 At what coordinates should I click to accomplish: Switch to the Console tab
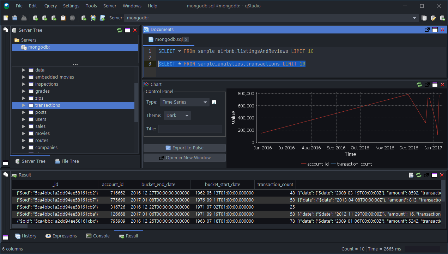click(98, 236)
